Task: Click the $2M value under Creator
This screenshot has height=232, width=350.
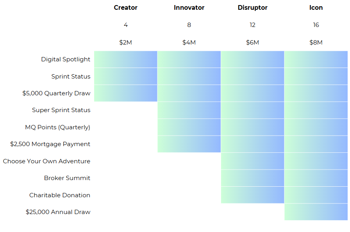Action: click(125, 43)
